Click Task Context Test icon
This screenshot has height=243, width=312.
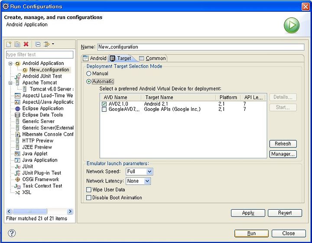coord(17,186)
